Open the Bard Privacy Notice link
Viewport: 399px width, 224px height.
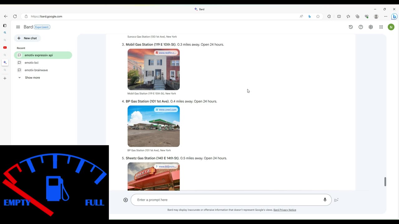tap(285, 210)
